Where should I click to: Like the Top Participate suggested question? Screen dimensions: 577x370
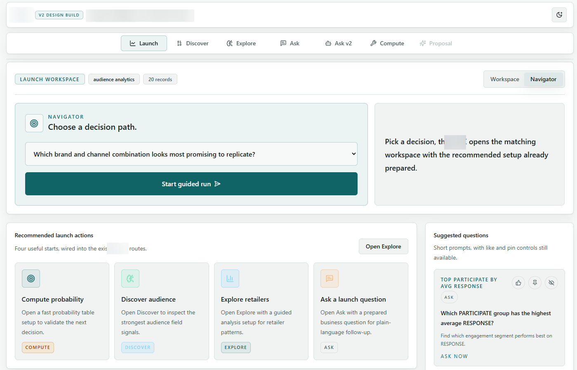click(x=518, y=283)
